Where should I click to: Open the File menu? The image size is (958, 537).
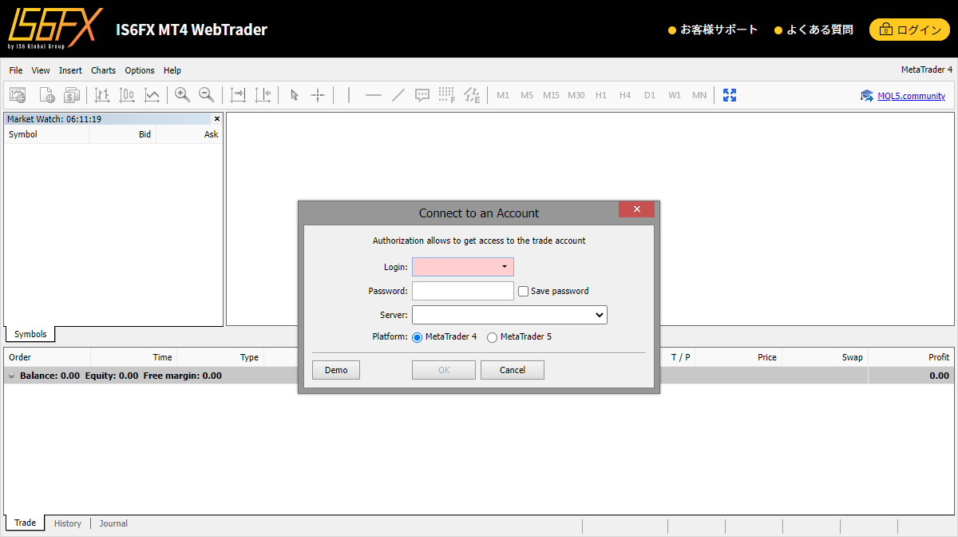click(x=16, y=70)
